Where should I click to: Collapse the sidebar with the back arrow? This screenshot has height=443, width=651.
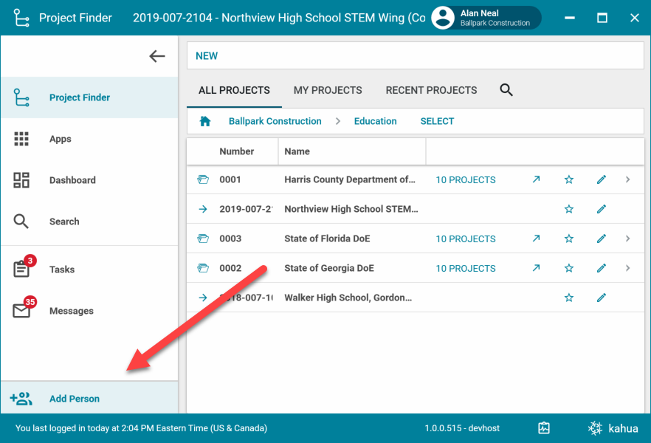pos(156,56)
